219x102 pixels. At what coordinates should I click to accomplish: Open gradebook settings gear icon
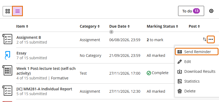[x=211, y=11]
